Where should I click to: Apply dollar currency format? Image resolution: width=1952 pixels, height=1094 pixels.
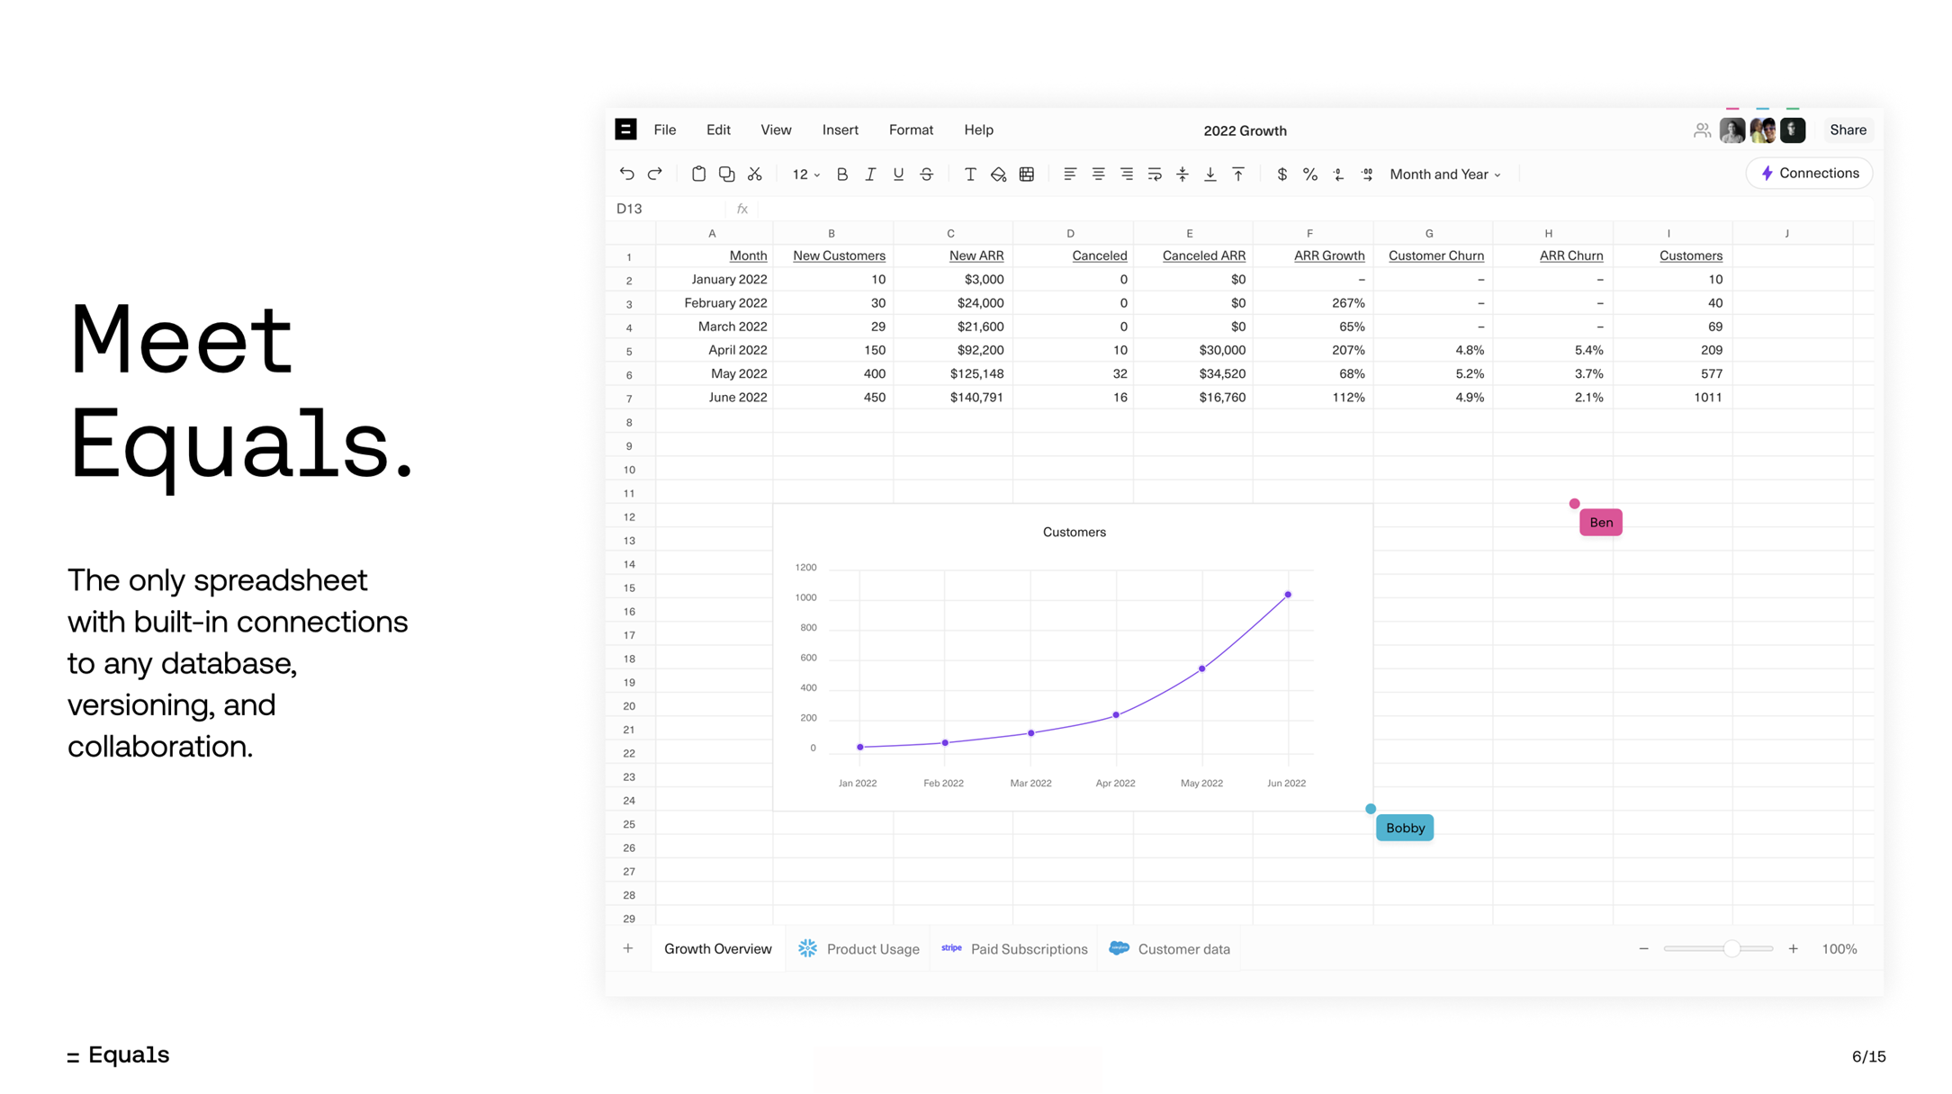1282,174
